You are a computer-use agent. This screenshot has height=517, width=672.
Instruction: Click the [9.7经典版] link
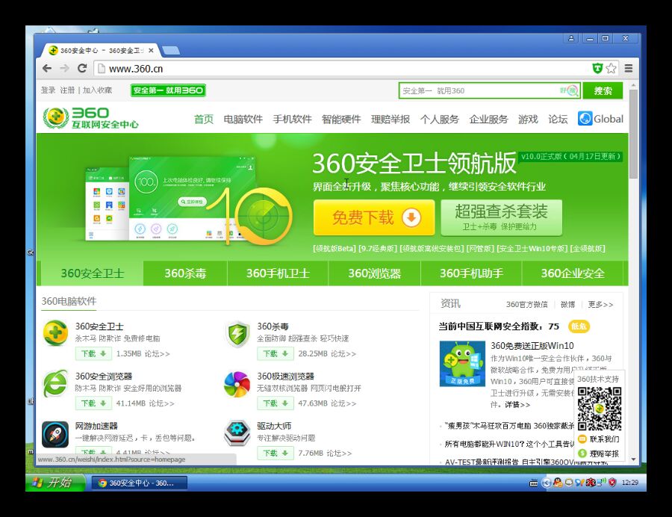click(378, 249)
